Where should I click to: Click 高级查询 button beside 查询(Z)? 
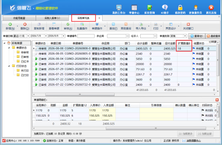click(x=213, y=36)
